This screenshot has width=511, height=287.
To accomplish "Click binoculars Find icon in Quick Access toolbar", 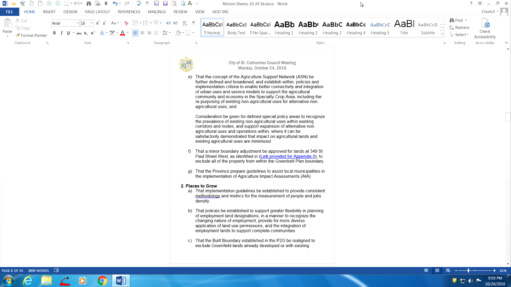I will tap(89, 4).
